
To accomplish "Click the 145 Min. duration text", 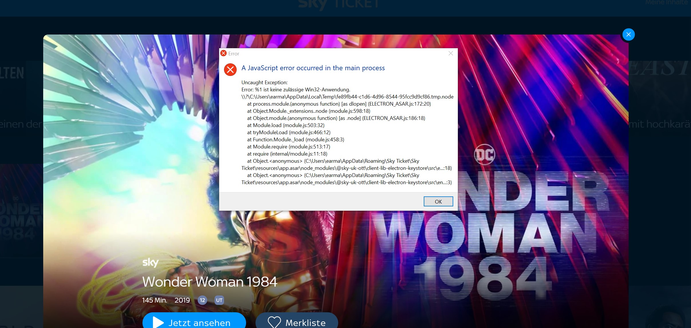I will tap(155, 300).
